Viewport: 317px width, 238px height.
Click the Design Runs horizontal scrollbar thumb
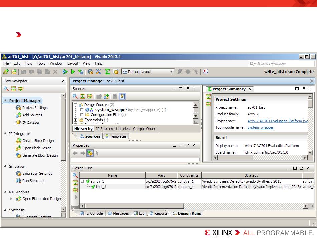[134, 206]
